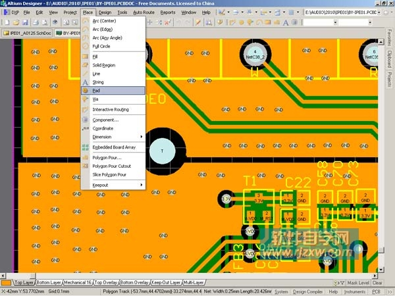Open the second empty filter dropdown

click(370, 22)
